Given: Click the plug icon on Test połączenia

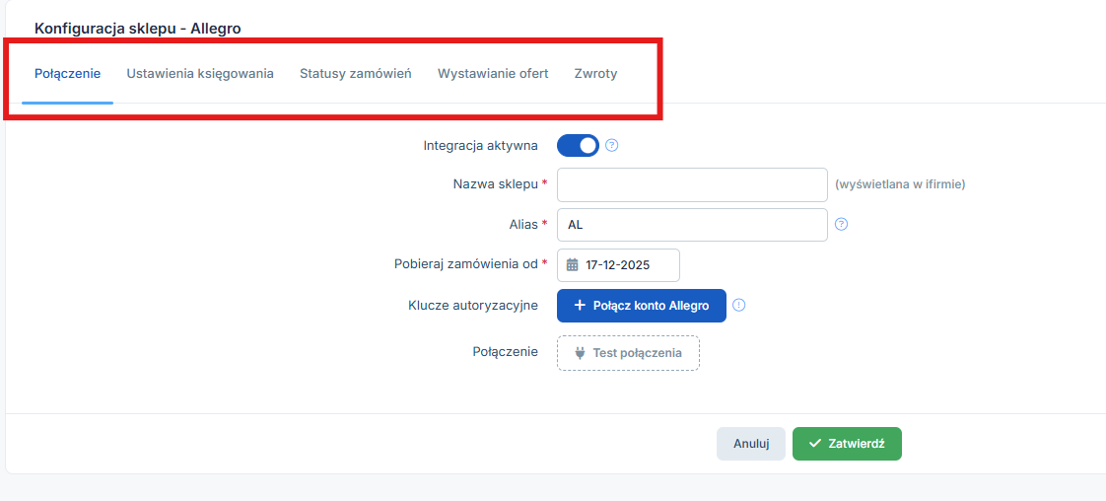Looking at the screenshot, I should tap(581, 353).
